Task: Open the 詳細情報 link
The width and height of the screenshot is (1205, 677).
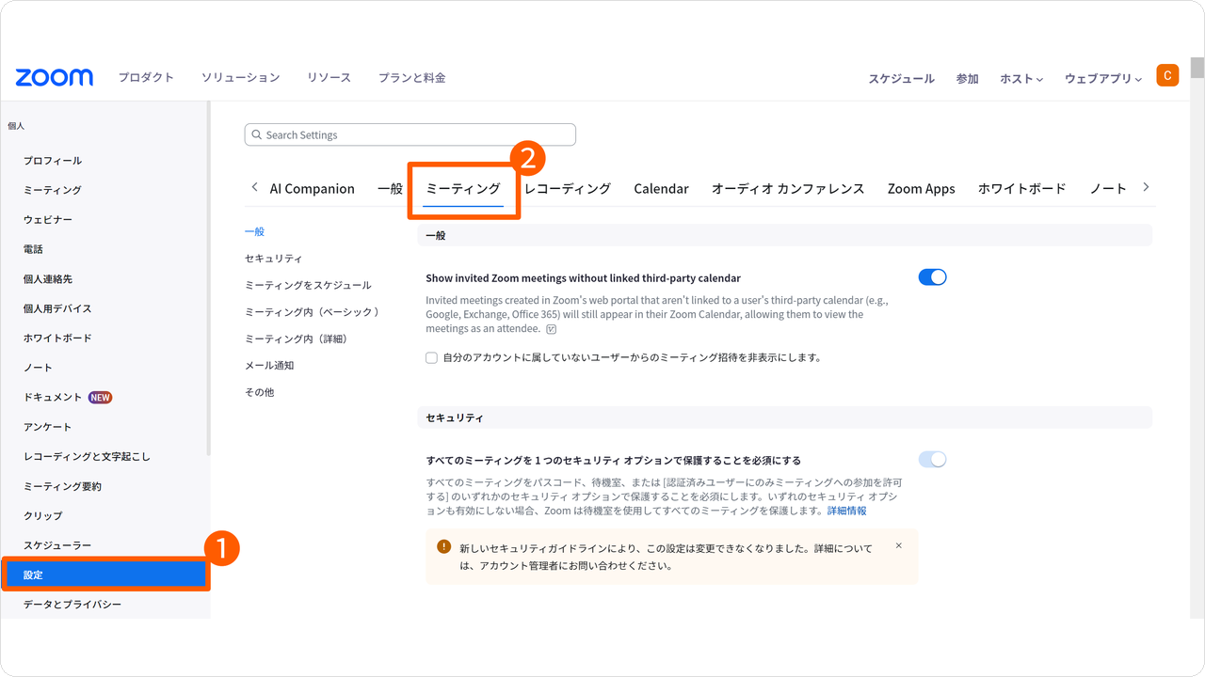Action: (x=847, y=511)
